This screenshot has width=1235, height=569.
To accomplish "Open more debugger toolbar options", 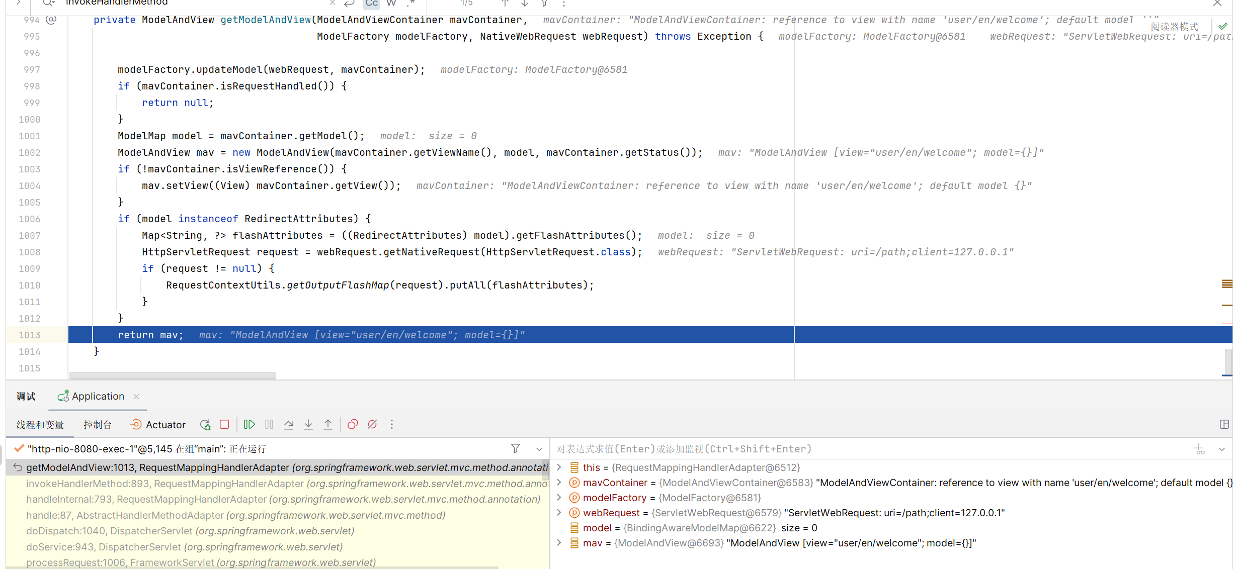I will click(x=392, y=425).
